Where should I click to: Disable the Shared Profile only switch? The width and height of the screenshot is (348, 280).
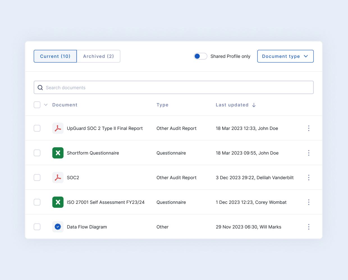pyautogui.click(x=201, y=56)
